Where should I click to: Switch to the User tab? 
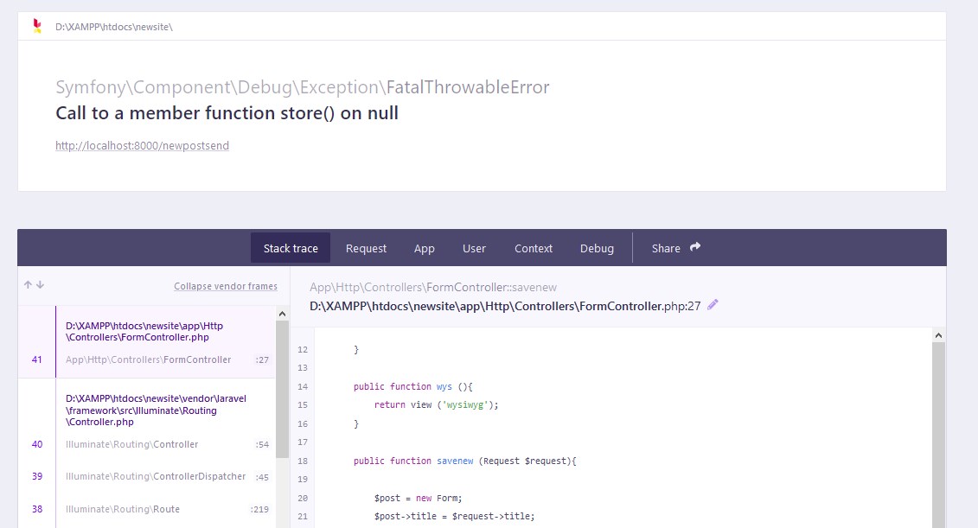pyautogui.click(x=474, y=248)
